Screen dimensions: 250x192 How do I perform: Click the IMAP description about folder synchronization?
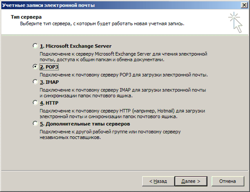coord(123,93)
